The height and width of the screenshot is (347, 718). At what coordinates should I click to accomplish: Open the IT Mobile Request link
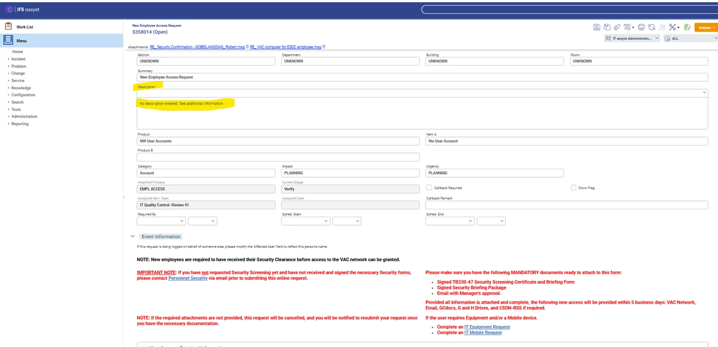(x=483, y=333)
